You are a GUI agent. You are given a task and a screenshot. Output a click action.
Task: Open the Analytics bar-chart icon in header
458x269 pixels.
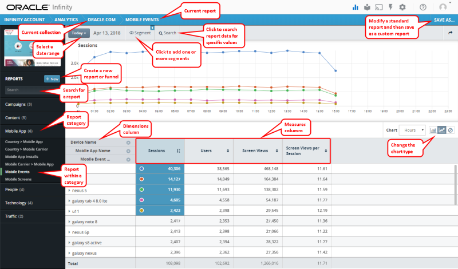click(356, 7)
